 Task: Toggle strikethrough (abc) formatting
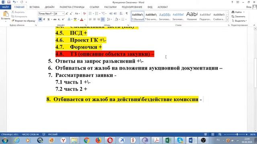(55, 19)
